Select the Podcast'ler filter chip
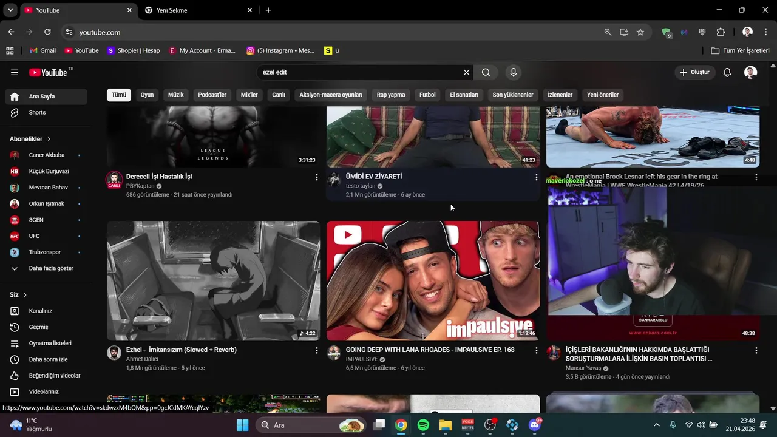This screenshot has height=437, width=777. 212,95
